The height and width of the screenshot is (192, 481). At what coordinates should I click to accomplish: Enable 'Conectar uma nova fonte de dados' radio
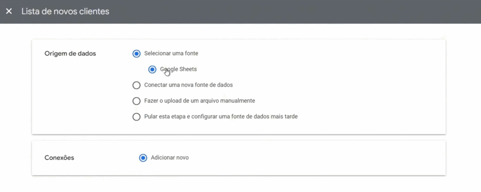tap(137, 85)
